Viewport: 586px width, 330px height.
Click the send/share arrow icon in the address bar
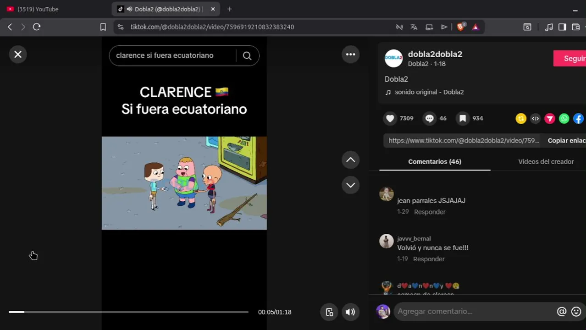444,27
